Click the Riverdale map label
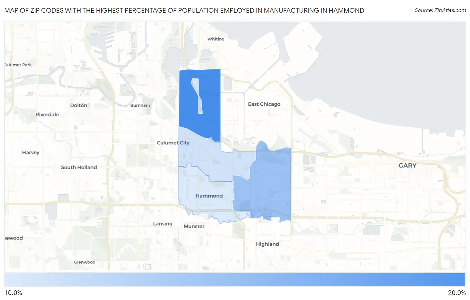The height and width of the screenshot is (300, 470). (x=47, y=114)
